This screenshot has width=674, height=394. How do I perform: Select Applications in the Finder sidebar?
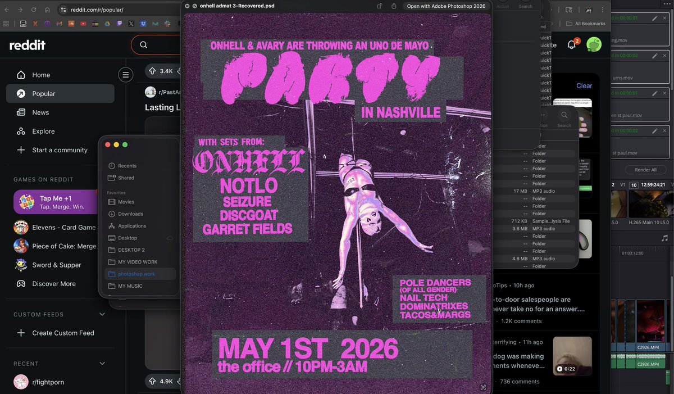(x=140, y=225)
